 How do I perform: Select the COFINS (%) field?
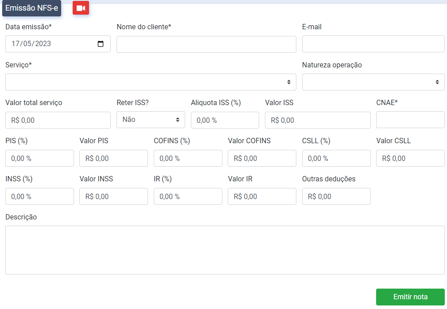coord(188,158)
